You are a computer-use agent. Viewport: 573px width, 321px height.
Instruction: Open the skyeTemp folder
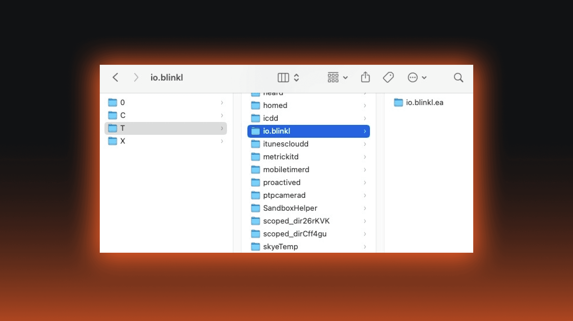point(280,247)
